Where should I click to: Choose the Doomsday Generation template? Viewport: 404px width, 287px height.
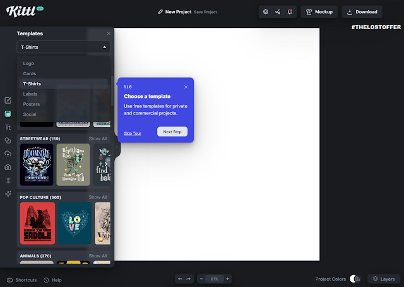coord(37,164)
